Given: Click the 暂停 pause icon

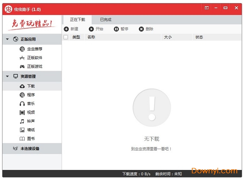Looking at the screenshot, I should tap(116, 29).
